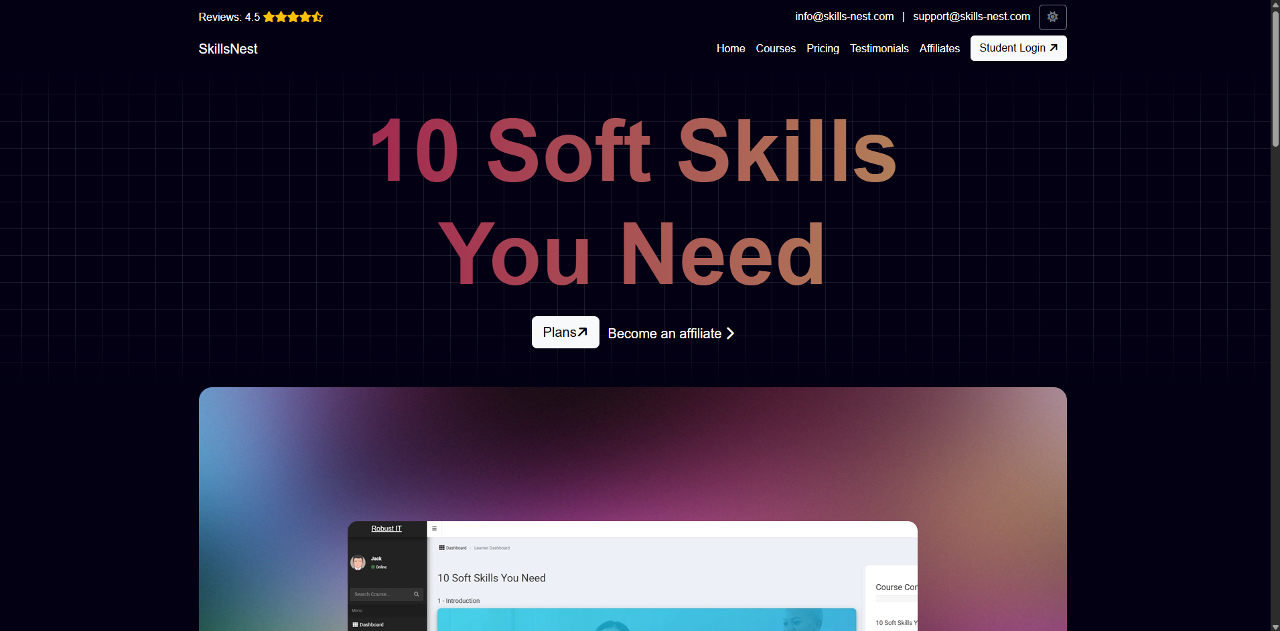The height and width of the screenshot is (631, 1280).
Task: Click the '1 - Introduction' lesson text
Action: coord(459,601)
